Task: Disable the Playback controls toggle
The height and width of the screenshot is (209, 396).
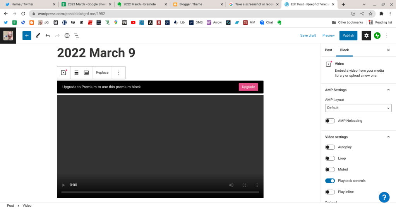Action: point(330,180)
